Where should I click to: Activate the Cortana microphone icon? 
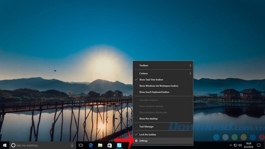(x=72, y=145)
